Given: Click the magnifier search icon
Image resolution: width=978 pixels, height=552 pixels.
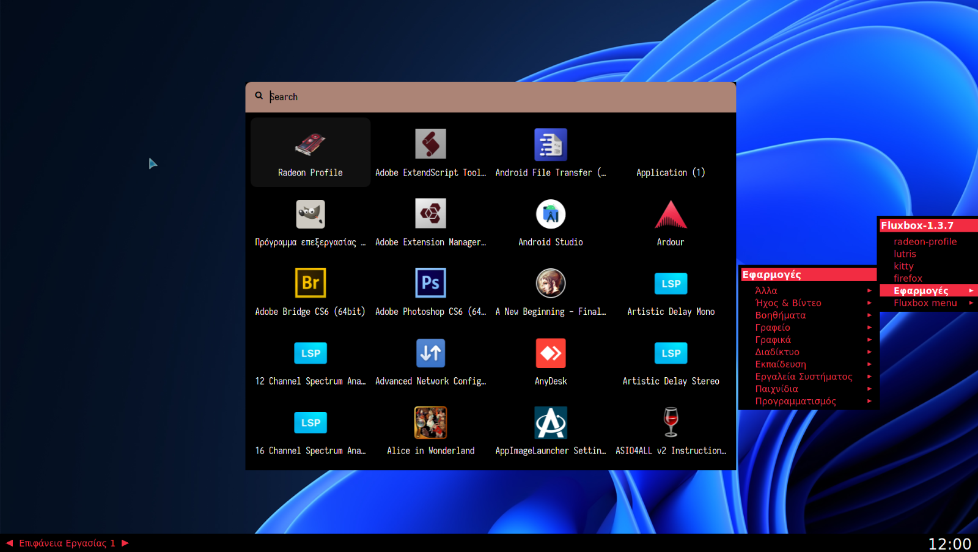Looking at the screenshot, I should [259, 96].
